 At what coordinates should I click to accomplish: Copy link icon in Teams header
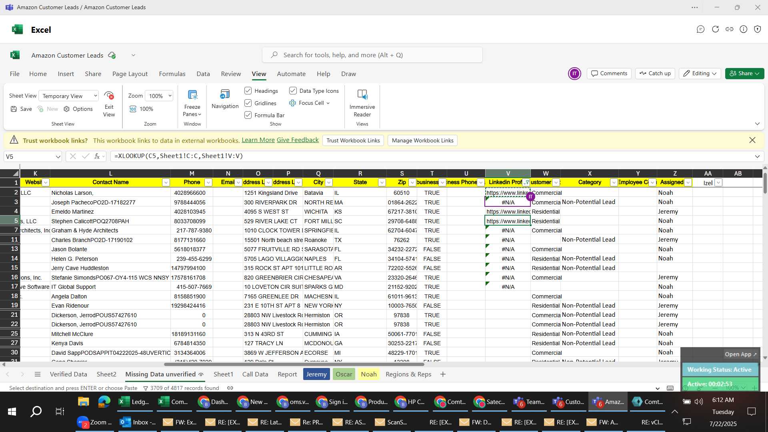[x=730, y=29]
